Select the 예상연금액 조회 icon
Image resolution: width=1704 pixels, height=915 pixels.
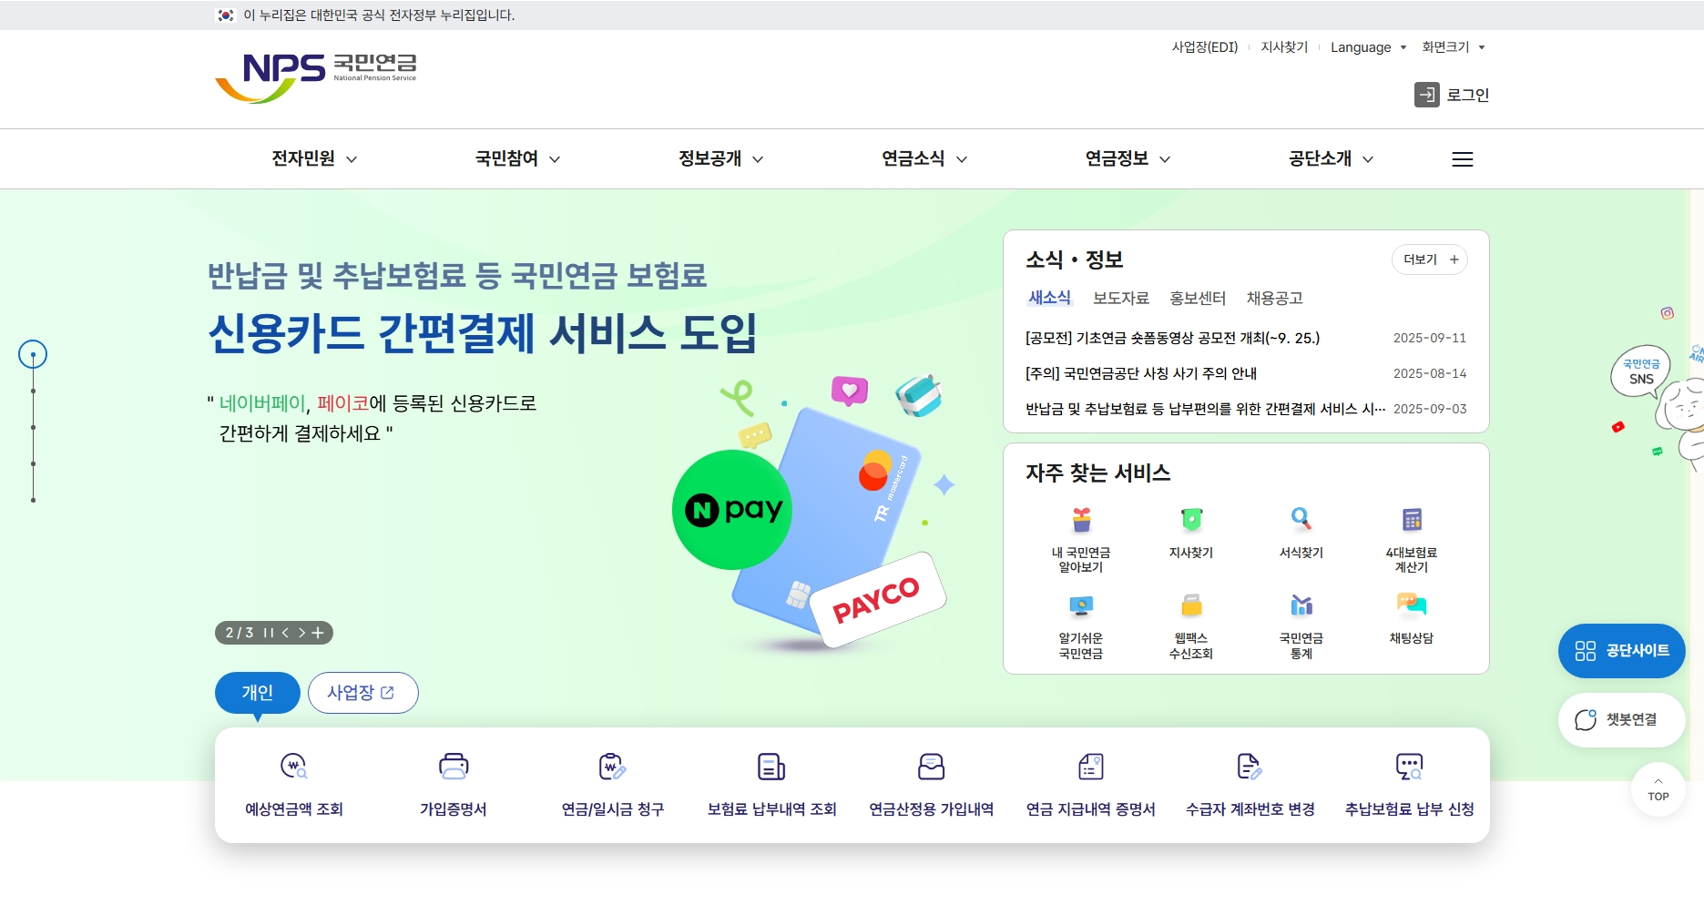294,767
